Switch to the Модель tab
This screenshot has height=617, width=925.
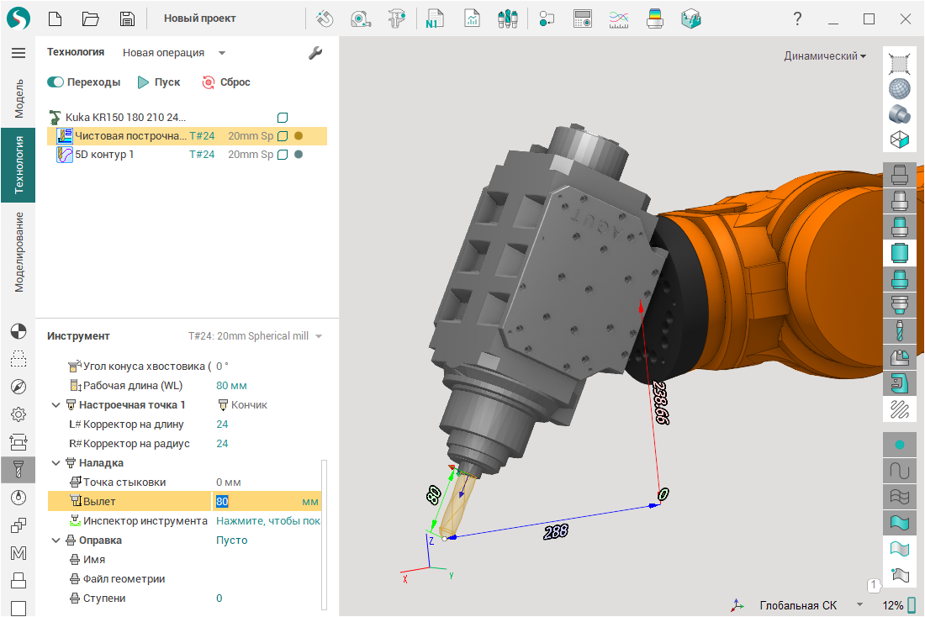(x=18, y=98)
